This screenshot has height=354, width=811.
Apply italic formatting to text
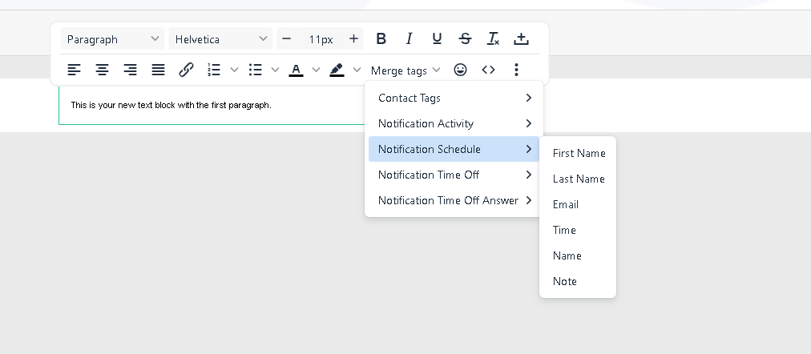click(x=409, y=38)
